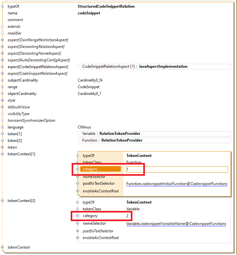Click the diamond icon beside subjectCardinality

[x=3, y=80]
